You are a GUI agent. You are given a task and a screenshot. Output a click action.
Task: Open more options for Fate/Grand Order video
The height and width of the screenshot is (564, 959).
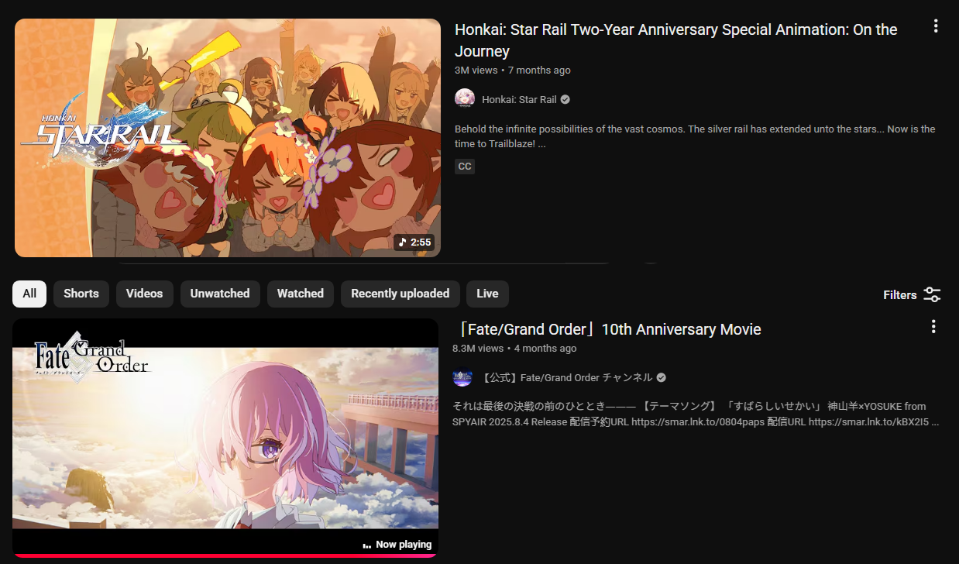coord(933,326)
